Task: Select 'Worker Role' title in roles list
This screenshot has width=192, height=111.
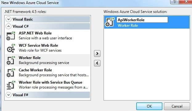Action: pyautogui.click(x=30, y=57)
